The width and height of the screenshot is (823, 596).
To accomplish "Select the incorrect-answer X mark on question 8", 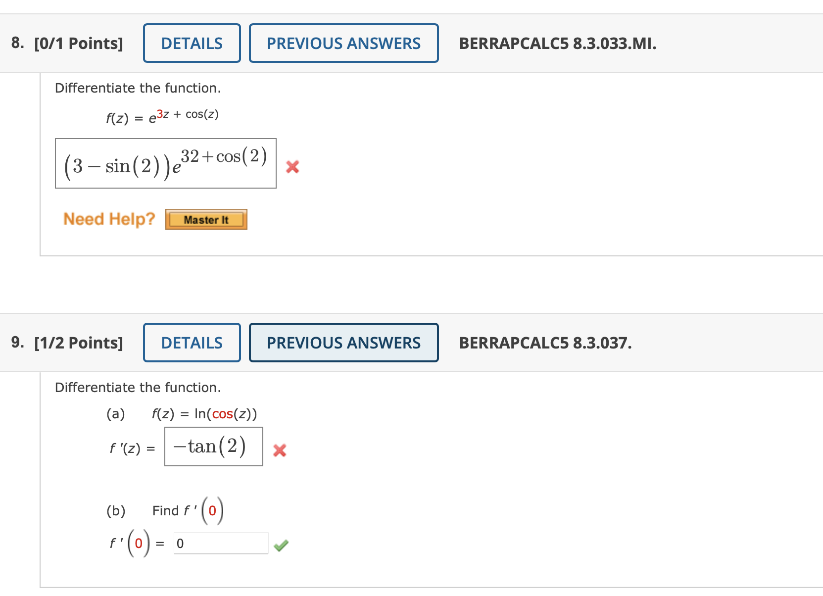I will click(292, 167).
